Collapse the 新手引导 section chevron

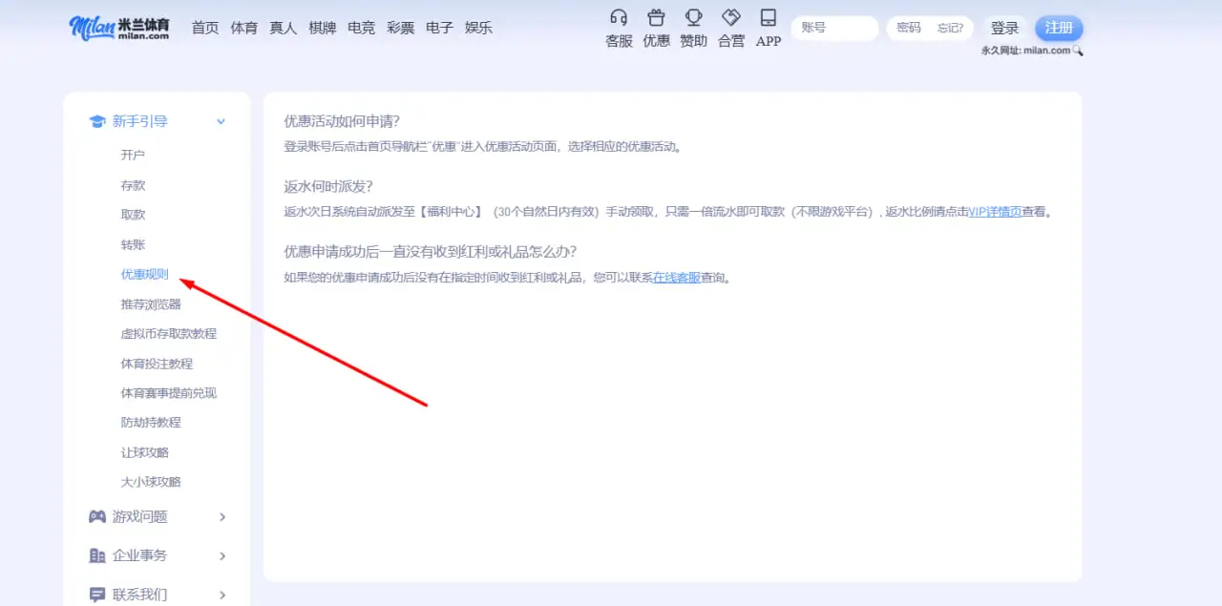[x=221, y=122]
